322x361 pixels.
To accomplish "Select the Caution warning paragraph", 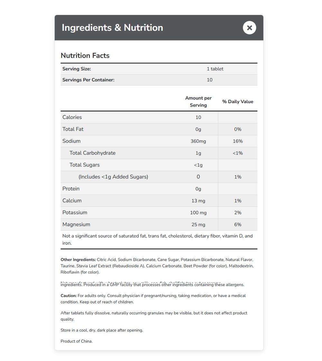I will (153, 299).
